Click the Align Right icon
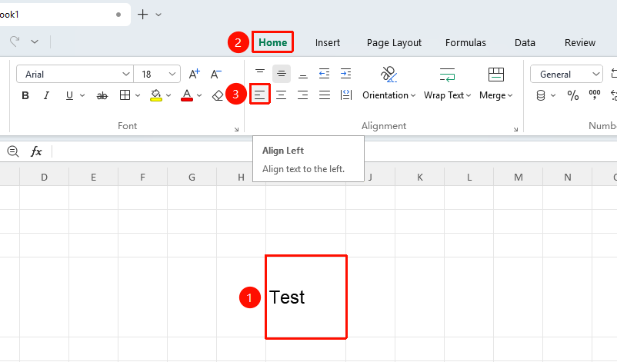 pos(302,95)
